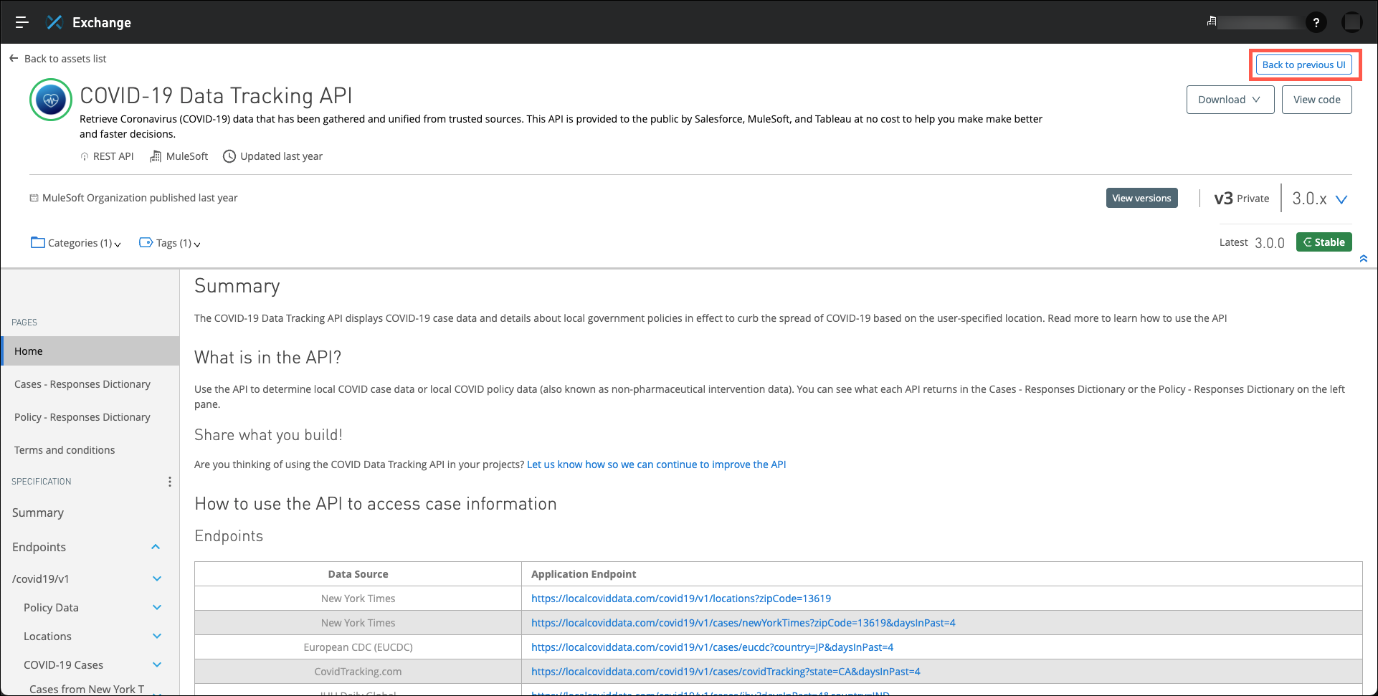Click published calendar icon
Viewport: 1378px width, 696px height.
34,198
